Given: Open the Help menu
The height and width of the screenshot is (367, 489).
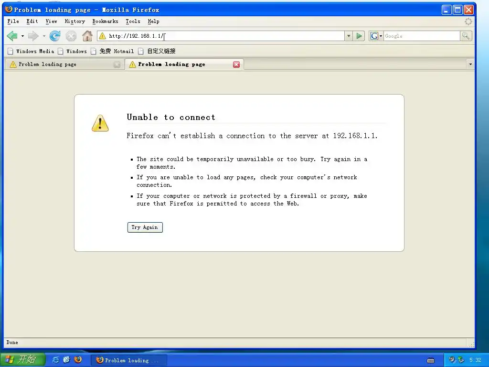Looking at the screenshot, I should tap(153, 21).
